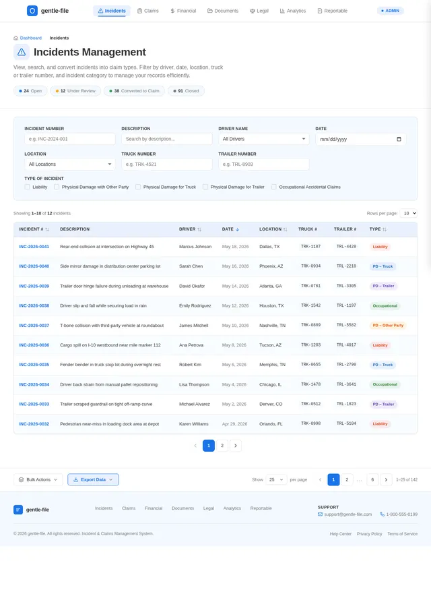The image size is (431, 594).
Task: Switch to the Claims nav tab
Action: [x=148, y=11]
